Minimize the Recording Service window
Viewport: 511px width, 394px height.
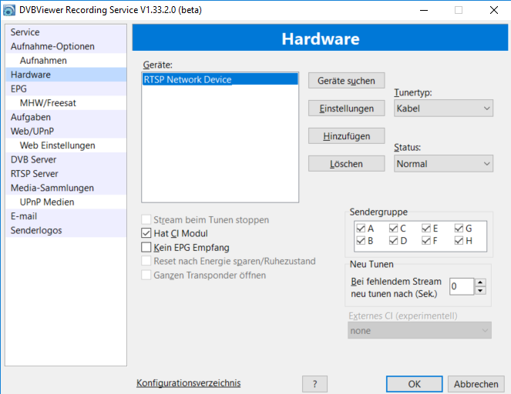click(424, 10)
